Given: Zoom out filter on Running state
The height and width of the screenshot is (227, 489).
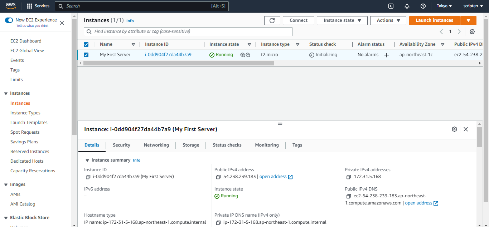Looking at the screenshot, I should click(x=248, y=55).
